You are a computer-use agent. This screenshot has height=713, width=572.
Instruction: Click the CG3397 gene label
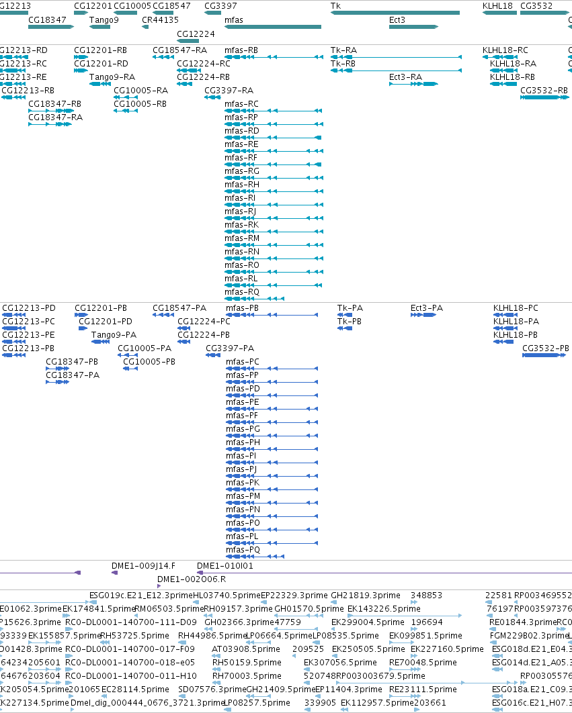point(220,6)
